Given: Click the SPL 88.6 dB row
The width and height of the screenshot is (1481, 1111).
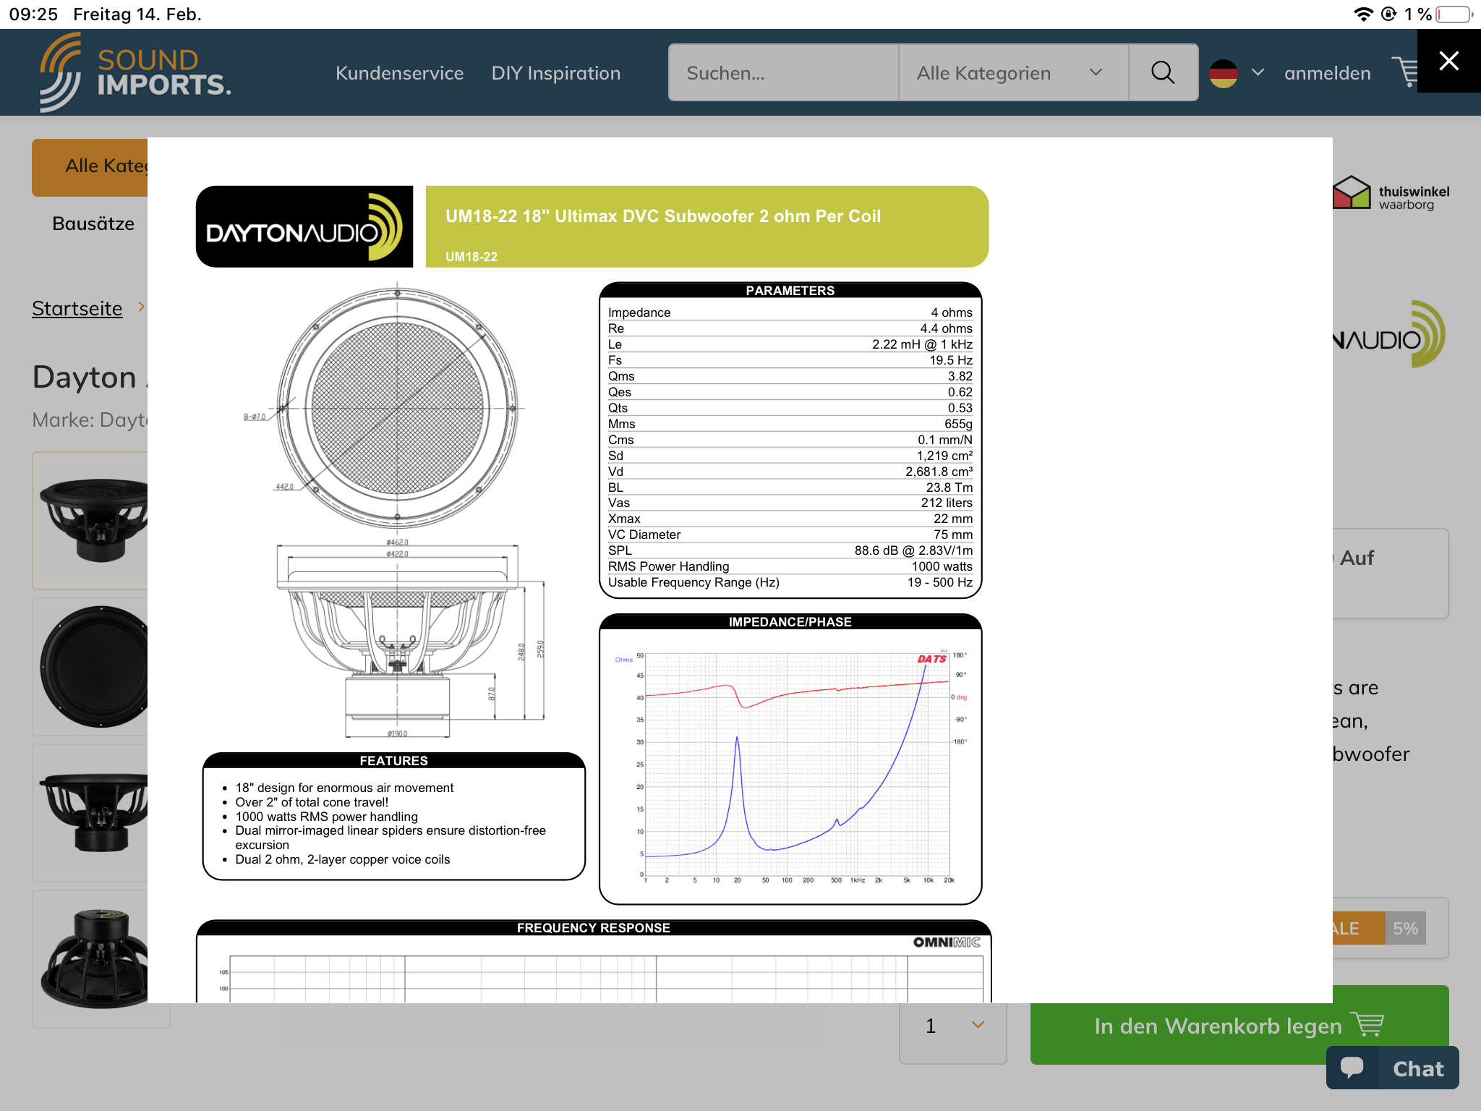Looking at the screenshot, I should 790,550.
